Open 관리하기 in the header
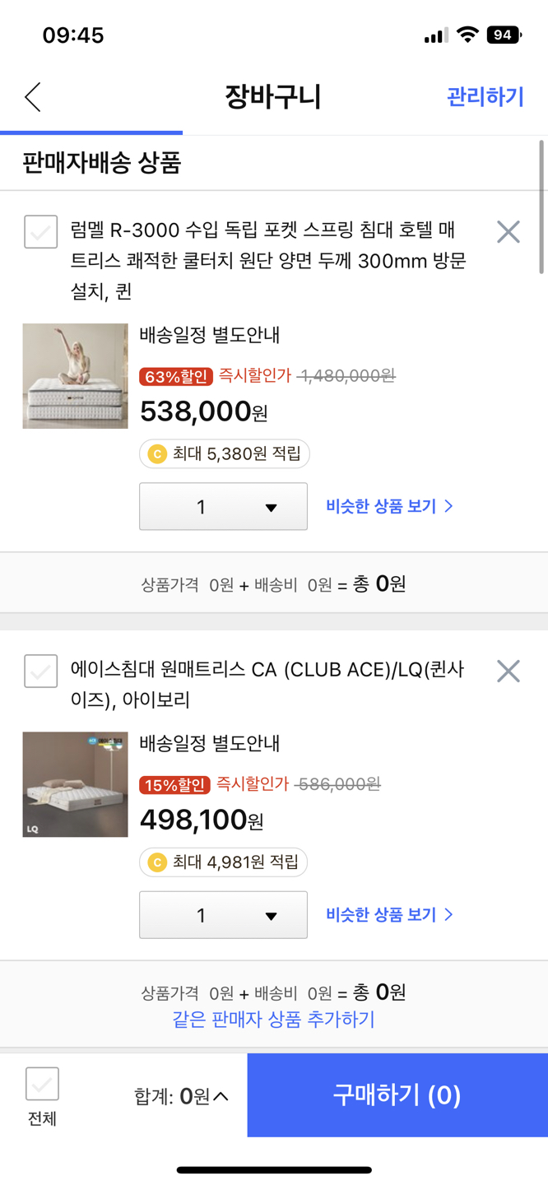The width and height of the screenshot is (548, 1185). tap(485, 97)
